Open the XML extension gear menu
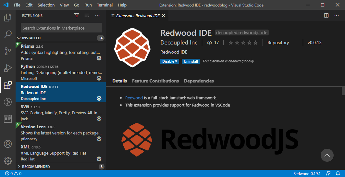 click(x=99, y=159)
